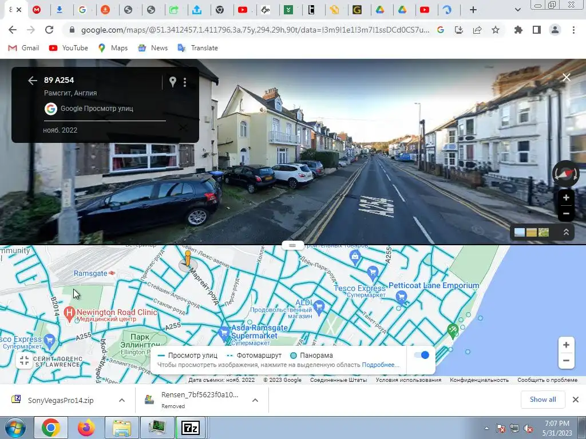The width and height of the screenshot is (586, 439).
Task: Click the share page icon in address bar
Action: (x=477, y=30)
